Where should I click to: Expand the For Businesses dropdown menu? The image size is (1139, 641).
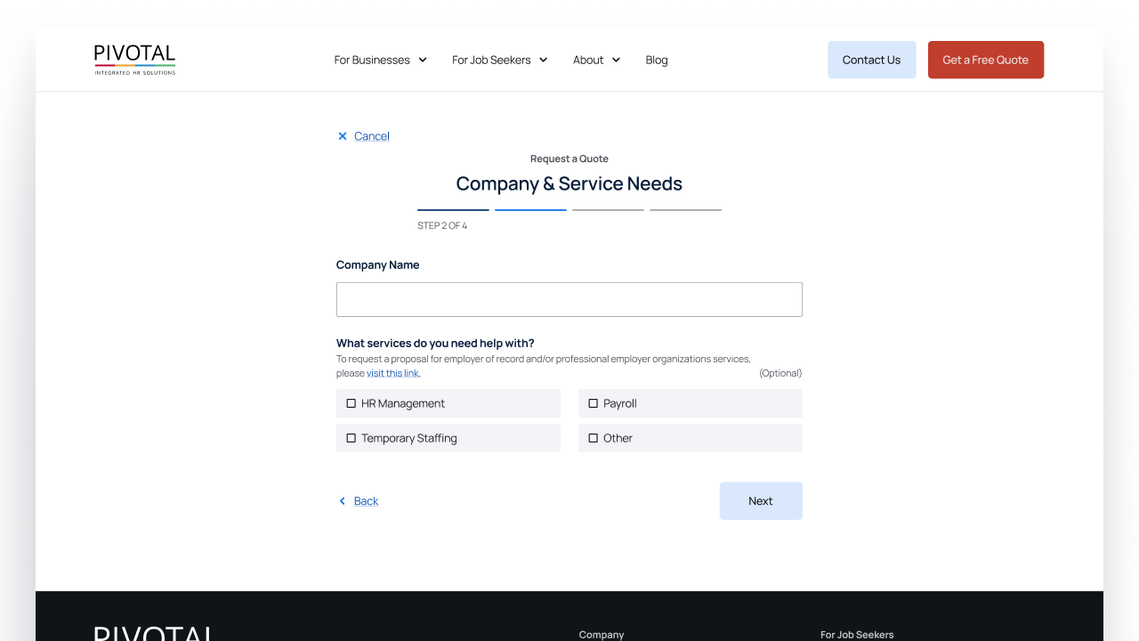tap(380, 60)
